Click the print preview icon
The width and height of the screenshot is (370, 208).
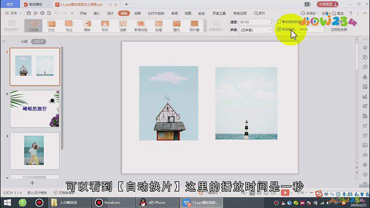(49, 13)
